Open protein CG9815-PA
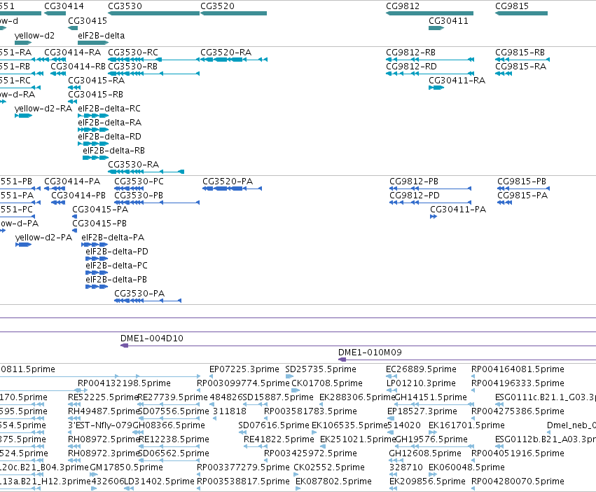 [522, 196]
